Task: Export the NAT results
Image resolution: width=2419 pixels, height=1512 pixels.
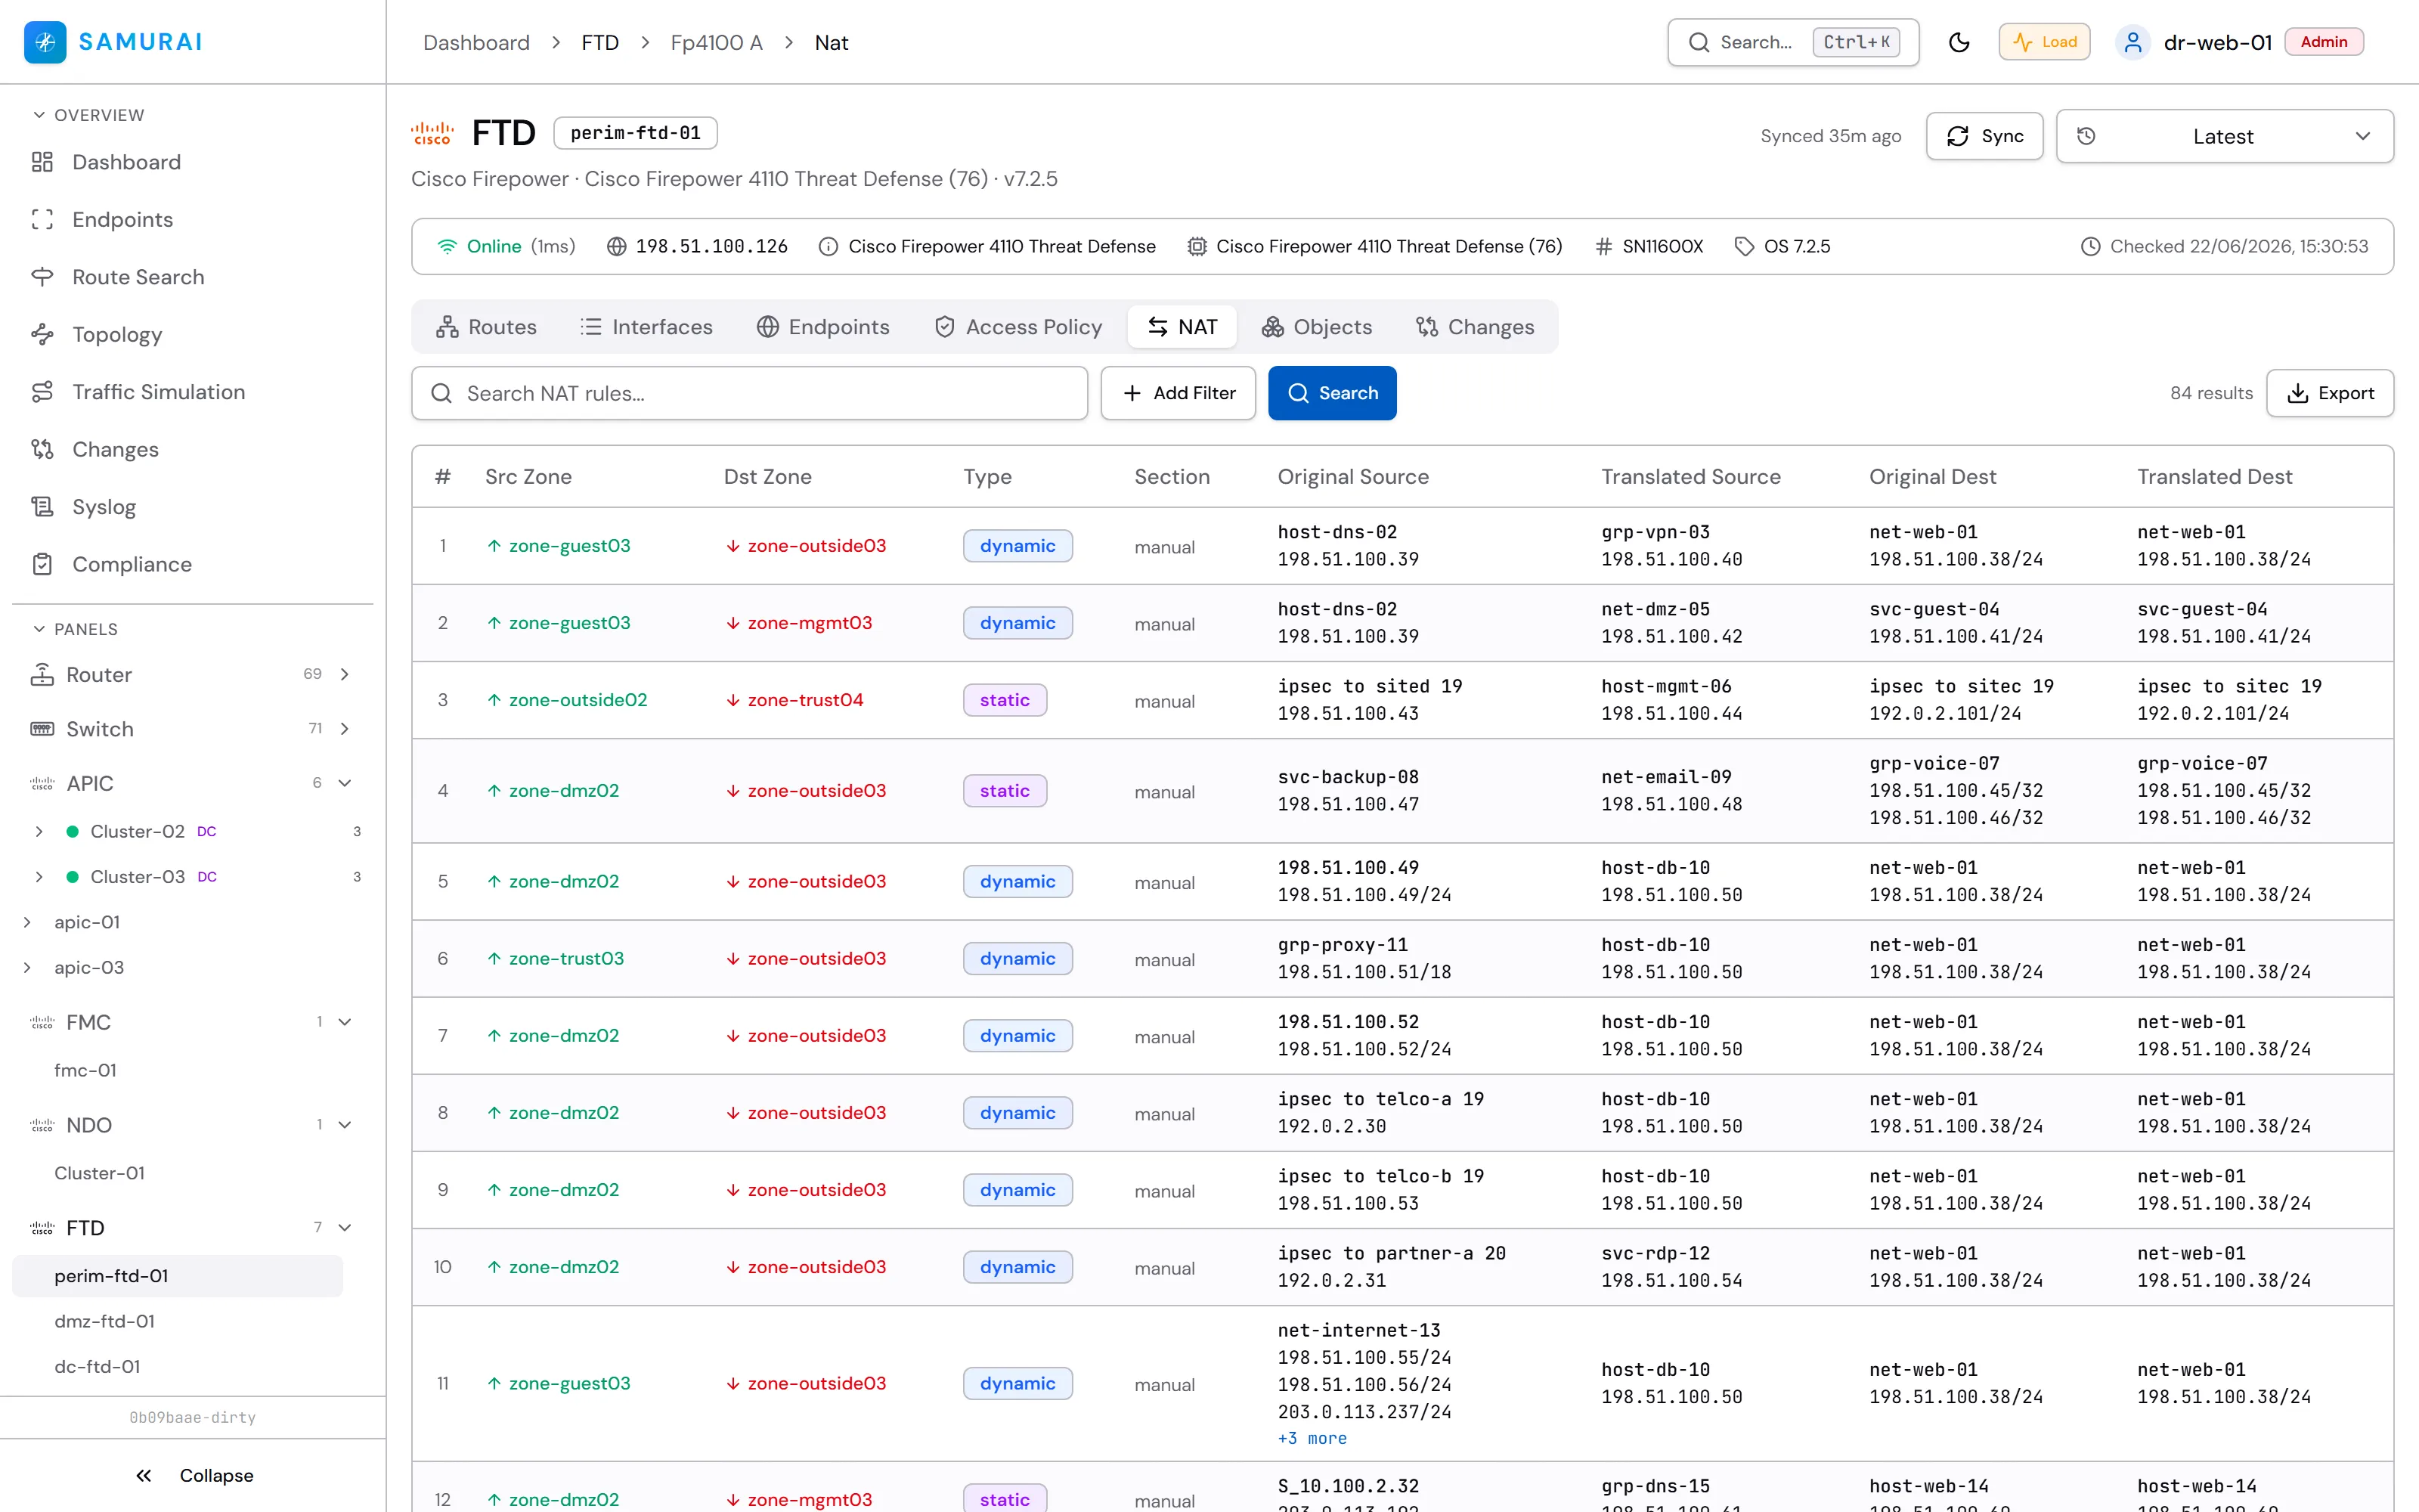Action: pos(2330,393)
